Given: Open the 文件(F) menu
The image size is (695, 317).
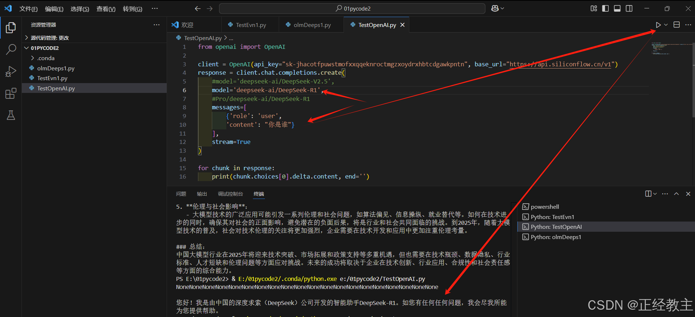Looking at the screenshot, I should coord(28,9).
